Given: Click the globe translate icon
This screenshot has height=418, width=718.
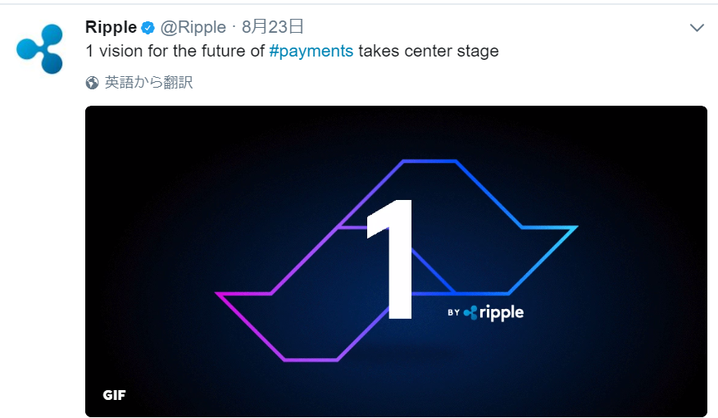Looking at the screenshot, I should click(x=92, y=83).
